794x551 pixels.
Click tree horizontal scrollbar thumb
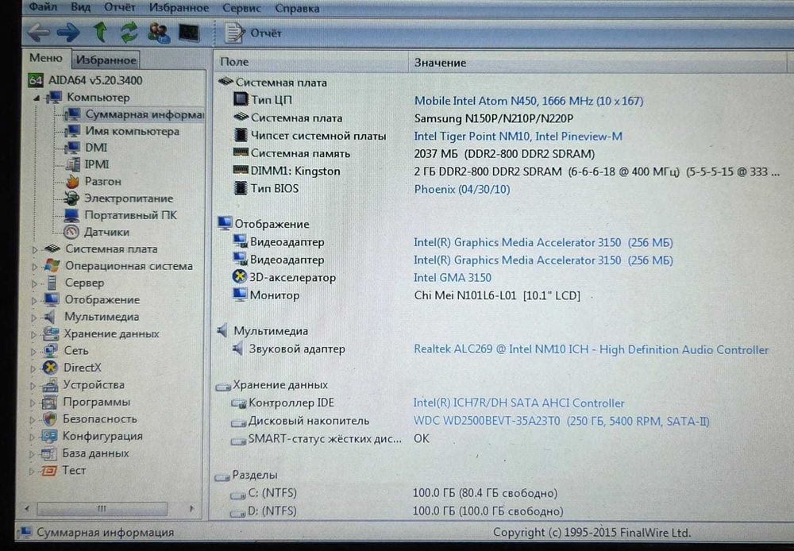[102, 508]
